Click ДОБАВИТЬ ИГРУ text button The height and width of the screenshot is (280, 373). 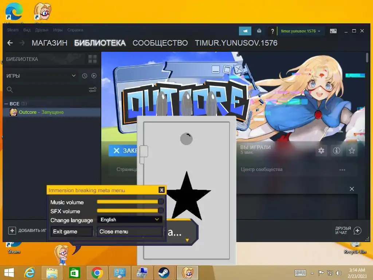click(x=32, y=230)
